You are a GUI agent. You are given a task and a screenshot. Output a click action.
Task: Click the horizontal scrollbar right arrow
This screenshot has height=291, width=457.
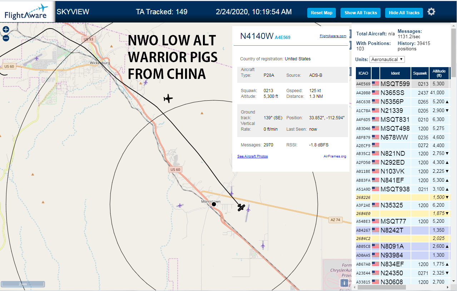(x=448, y=287)
